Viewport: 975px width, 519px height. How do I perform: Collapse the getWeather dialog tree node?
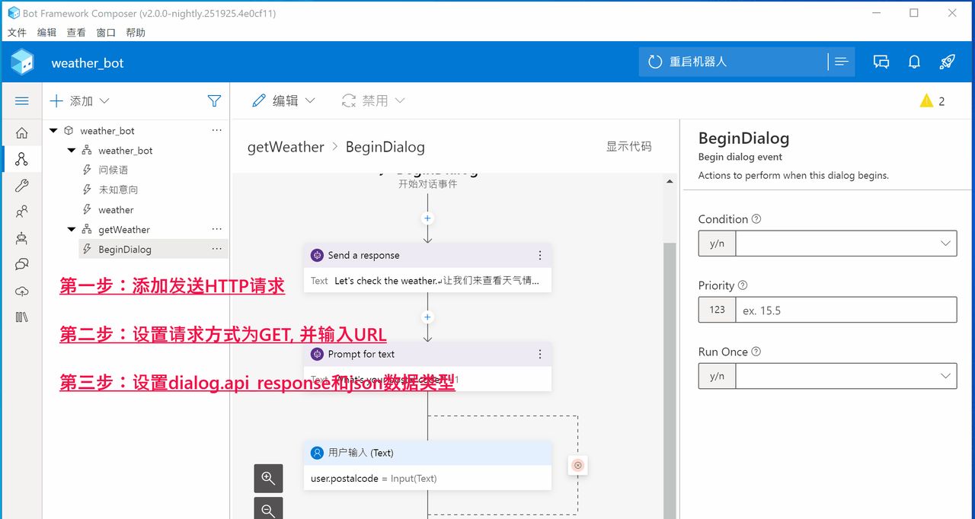(72, 230)
